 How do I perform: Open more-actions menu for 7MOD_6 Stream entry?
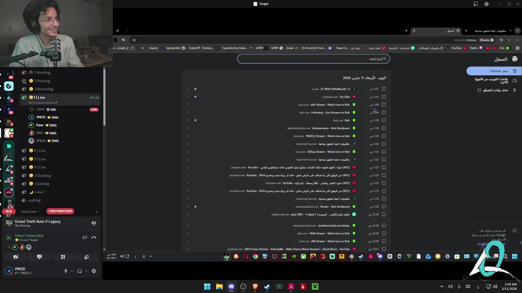click(188, 136)
